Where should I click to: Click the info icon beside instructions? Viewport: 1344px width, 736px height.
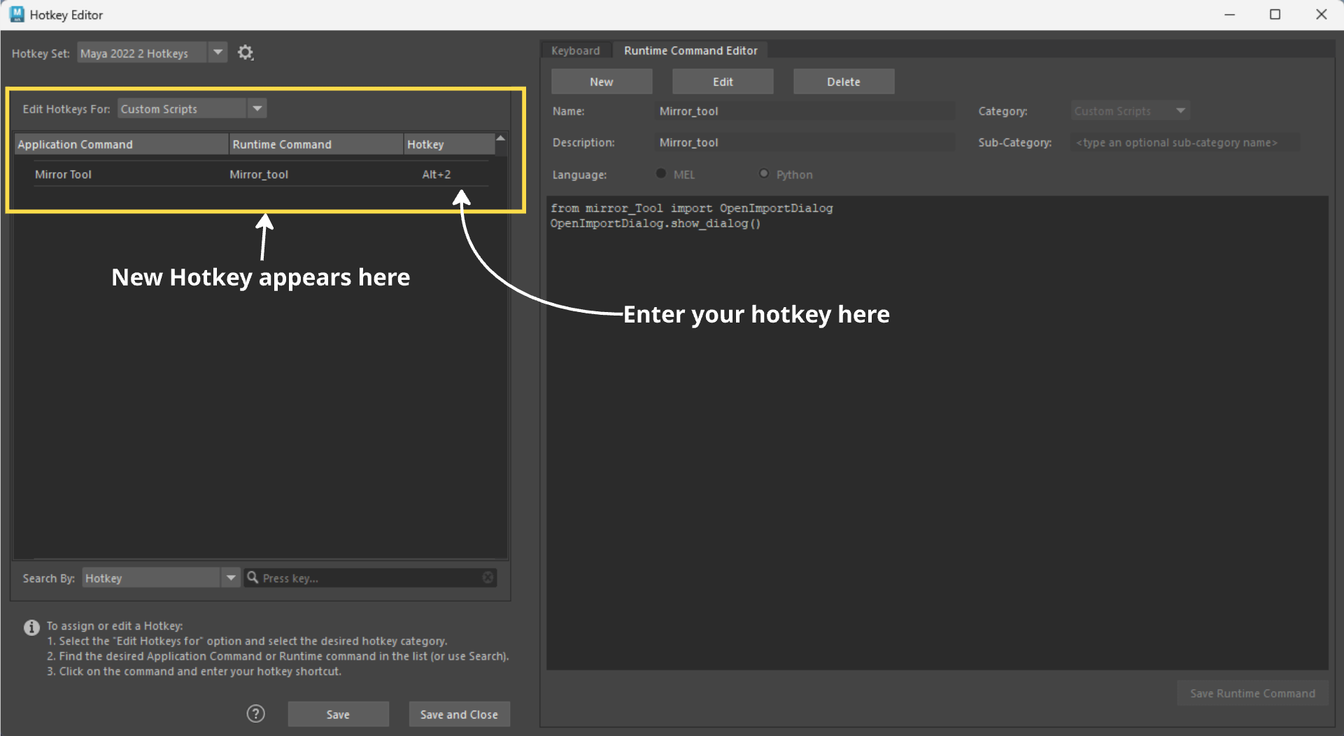(x=31, y=628)
